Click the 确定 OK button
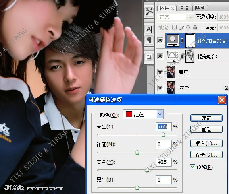The width and height of the screenshot is (229, 194). [206, 118]
